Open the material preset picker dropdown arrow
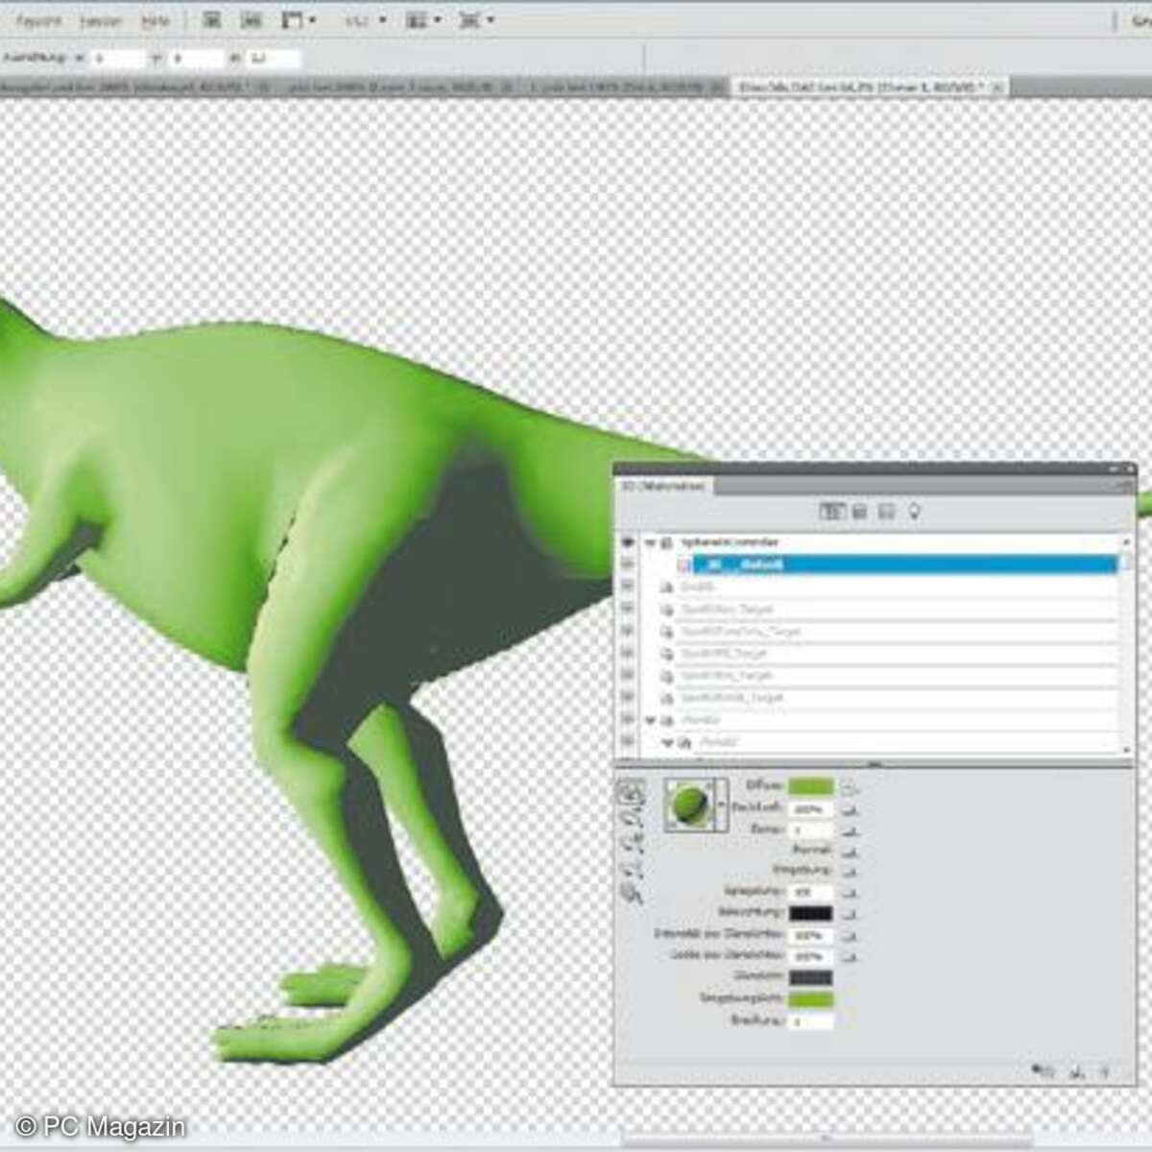The width and height of the screenshot is (1152, 1152). tap(722, 805)
